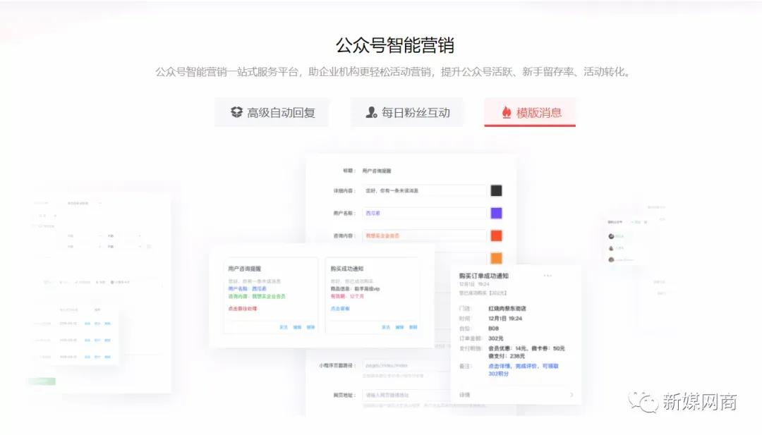Open the ellipsis menu on 购买订单成功通知 card
Image resolution: width=762 pixels, height=435 pixels.
[547, 275]
